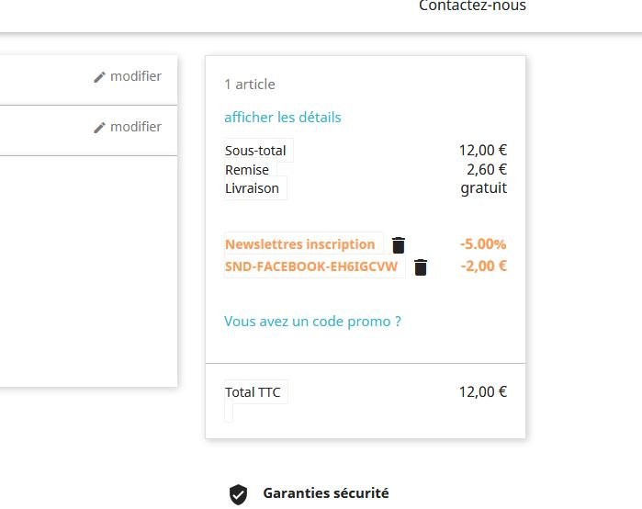Click the -5.00% discount value

tap(483, 244)
